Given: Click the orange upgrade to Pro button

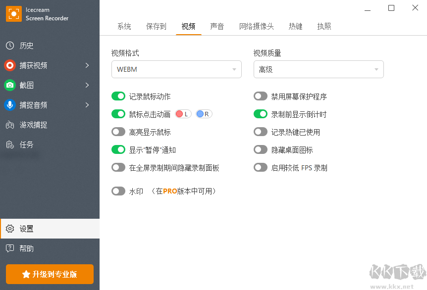Looking at the screenshot, I should tap(50, 274).
